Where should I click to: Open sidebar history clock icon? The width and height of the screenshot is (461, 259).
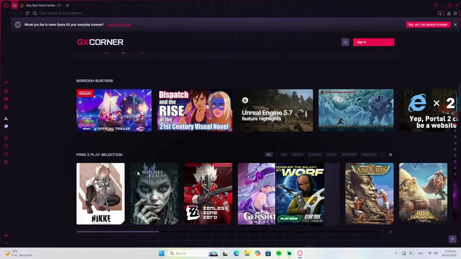point(6,146)
